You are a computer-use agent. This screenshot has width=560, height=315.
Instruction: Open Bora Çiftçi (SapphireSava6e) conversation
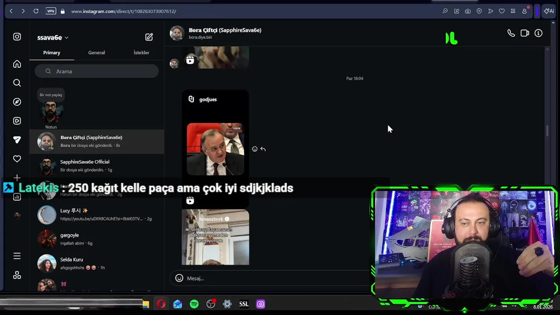point(97,141)
